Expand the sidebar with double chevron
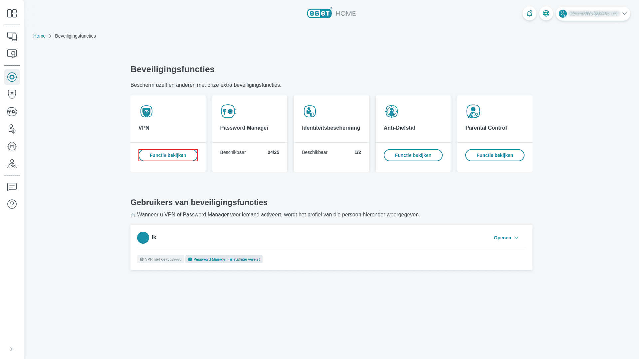The height and width of the screenshot is (359, 639). click(x=12, y=349)
